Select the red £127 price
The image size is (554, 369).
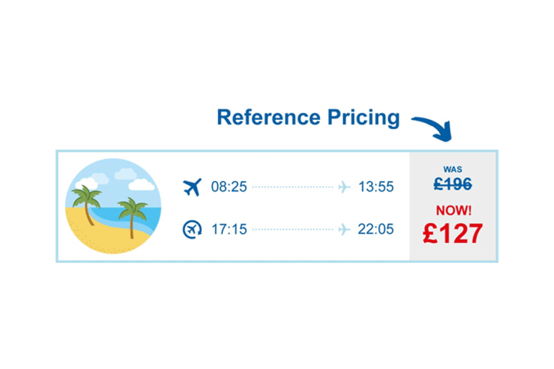pyautogui.click(x=453, y=233)
